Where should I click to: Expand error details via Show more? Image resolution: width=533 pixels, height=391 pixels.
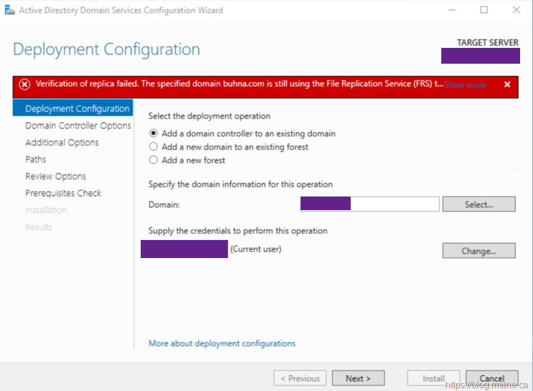(x=465, y=85)
